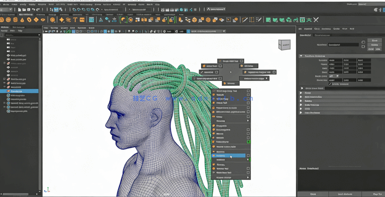385x197 pixels.
Task: Collapse the Transform Attributes section
Action: [x=301, y=56]
